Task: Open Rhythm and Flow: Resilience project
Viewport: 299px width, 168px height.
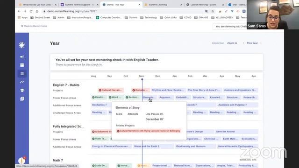Action: [168, 90]
